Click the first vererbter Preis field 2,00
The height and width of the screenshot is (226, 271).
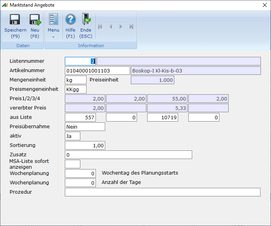click(85, 108)
